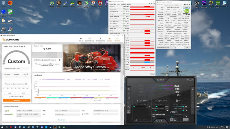
Task: Toggle the GPU-Z CUDA checkbox
Action: [x=170, y=42]
